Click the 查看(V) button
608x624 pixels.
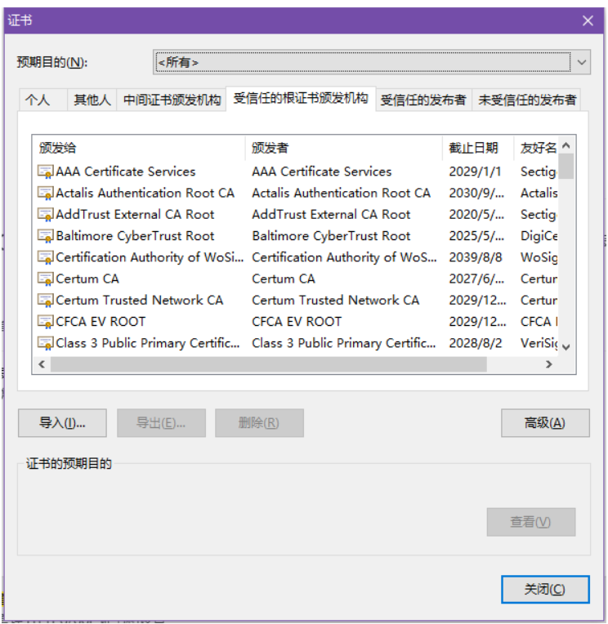click(530, 522)
